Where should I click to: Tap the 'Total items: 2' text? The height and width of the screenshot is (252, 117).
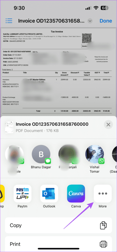(7, 70)
